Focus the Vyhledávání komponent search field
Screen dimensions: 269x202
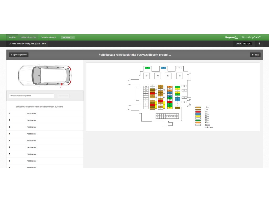[31, 96]
